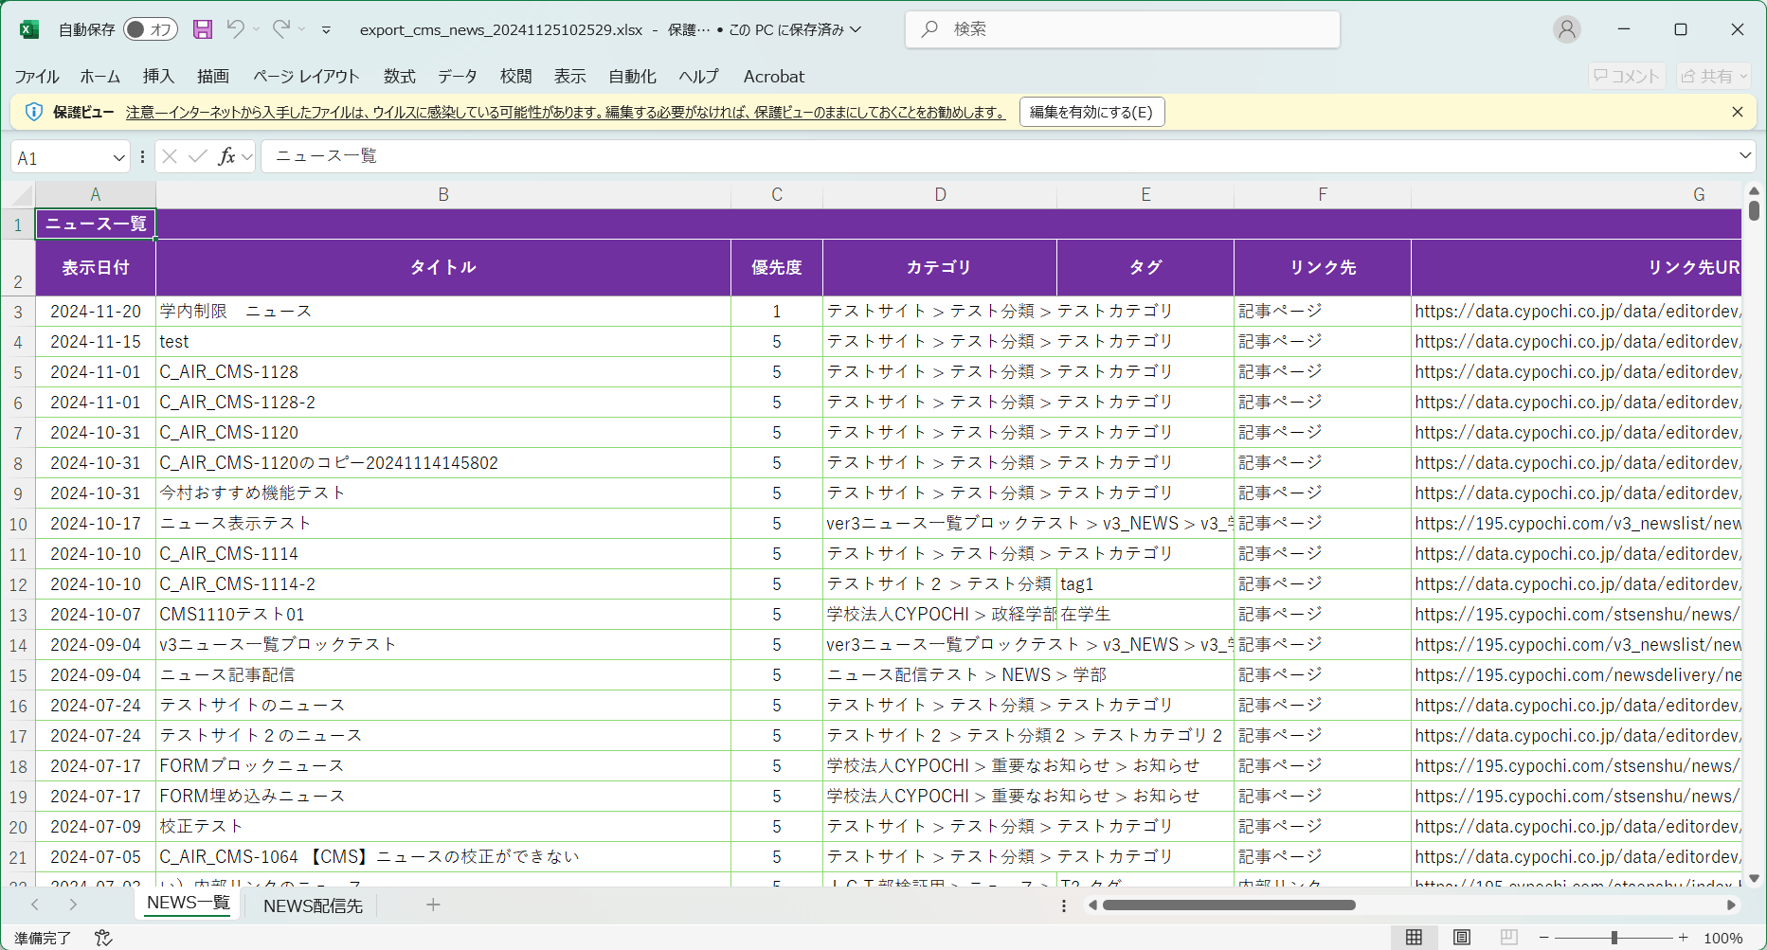The image size is (1767, 950).
Task: Switch to the NEWS配信先 sheet tab
Action: [313, 905]
